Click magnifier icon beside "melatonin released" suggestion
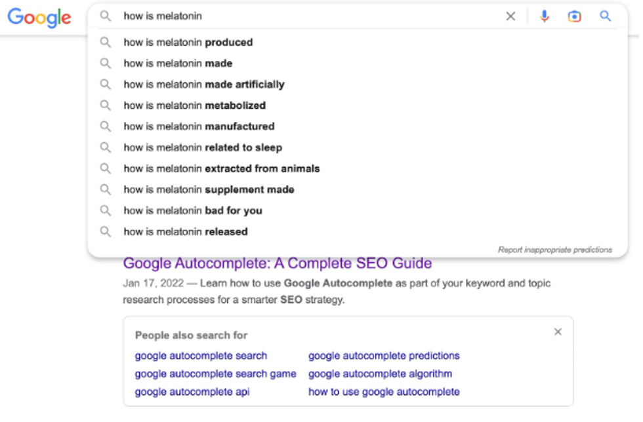Image resolution: width=643 pixels, height=422 pixels. [x=106, y=231]
